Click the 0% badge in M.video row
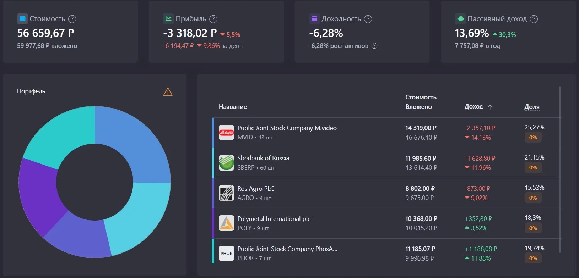 [533, 138]
